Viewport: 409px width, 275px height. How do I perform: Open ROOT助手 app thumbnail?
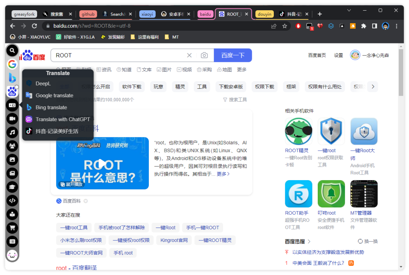(298, 194)
